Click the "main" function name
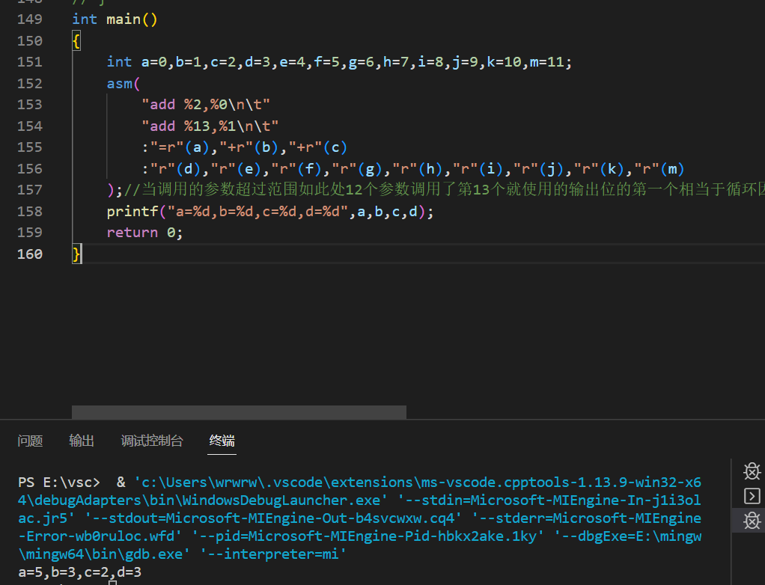This screenshot has width=765, height=585. [x=124, y=19]
